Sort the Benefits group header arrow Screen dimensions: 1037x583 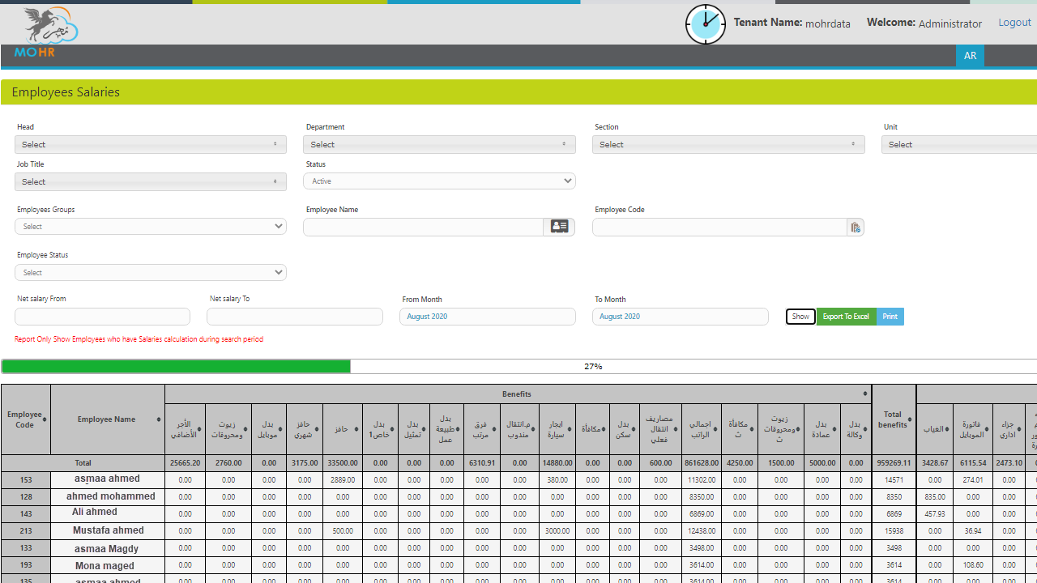[x=865, y=394]
